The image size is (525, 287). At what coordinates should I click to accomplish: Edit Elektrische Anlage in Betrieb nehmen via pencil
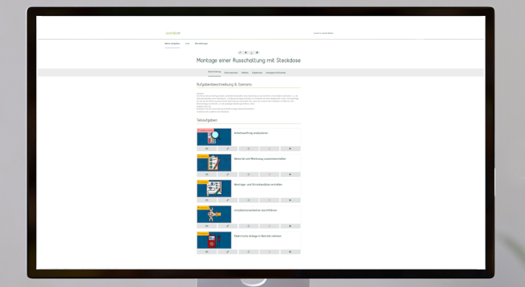228,252
